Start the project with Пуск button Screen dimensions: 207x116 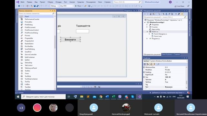click(79, 6)
